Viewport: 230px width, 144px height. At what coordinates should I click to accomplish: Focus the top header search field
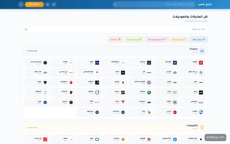(154, 4)
